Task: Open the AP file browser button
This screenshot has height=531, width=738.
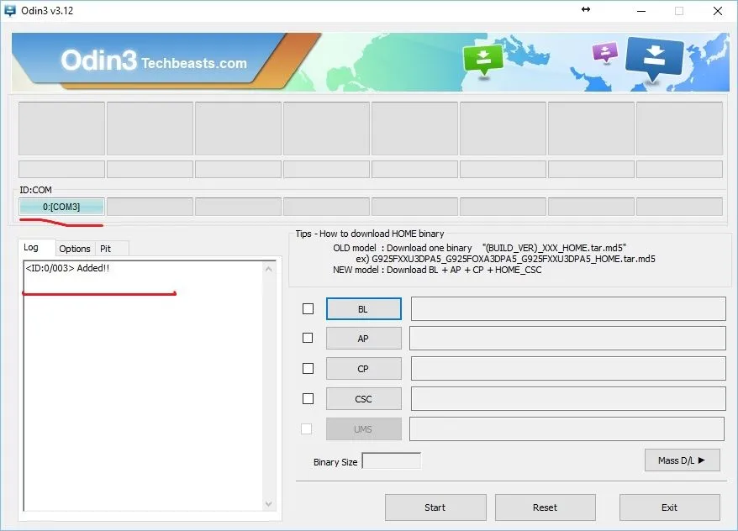Action: tap(363, 339)
